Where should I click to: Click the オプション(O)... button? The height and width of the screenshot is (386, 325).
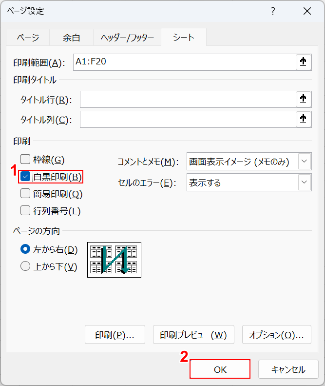click(277, 335)
